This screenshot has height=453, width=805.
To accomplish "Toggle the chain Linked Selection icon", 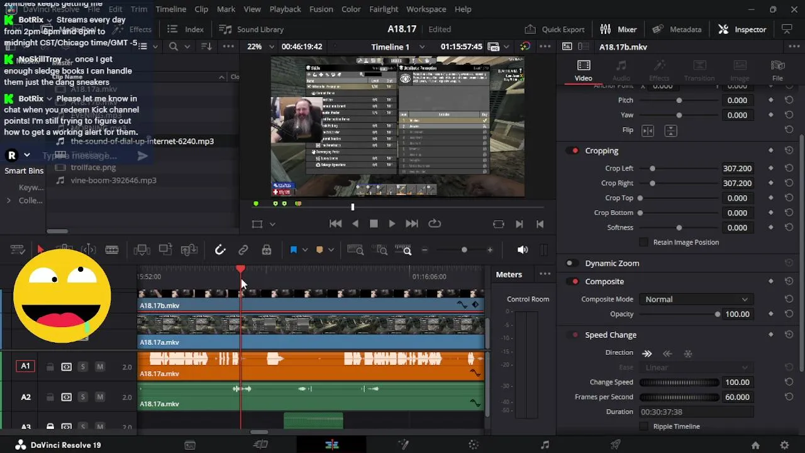I will click(x=243, y=250).
